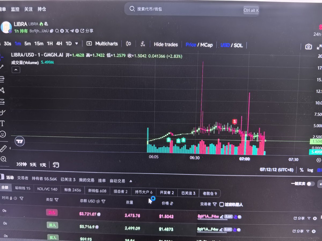Collapse the activity panel arrow after 自动交易
This screenshot has height=241, width=322.
tap(131, 181)
